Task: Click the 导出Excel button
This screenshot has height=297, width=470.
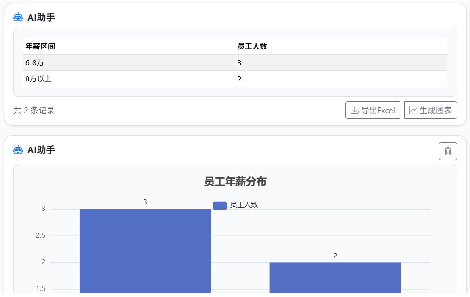Action: (373, 110)
